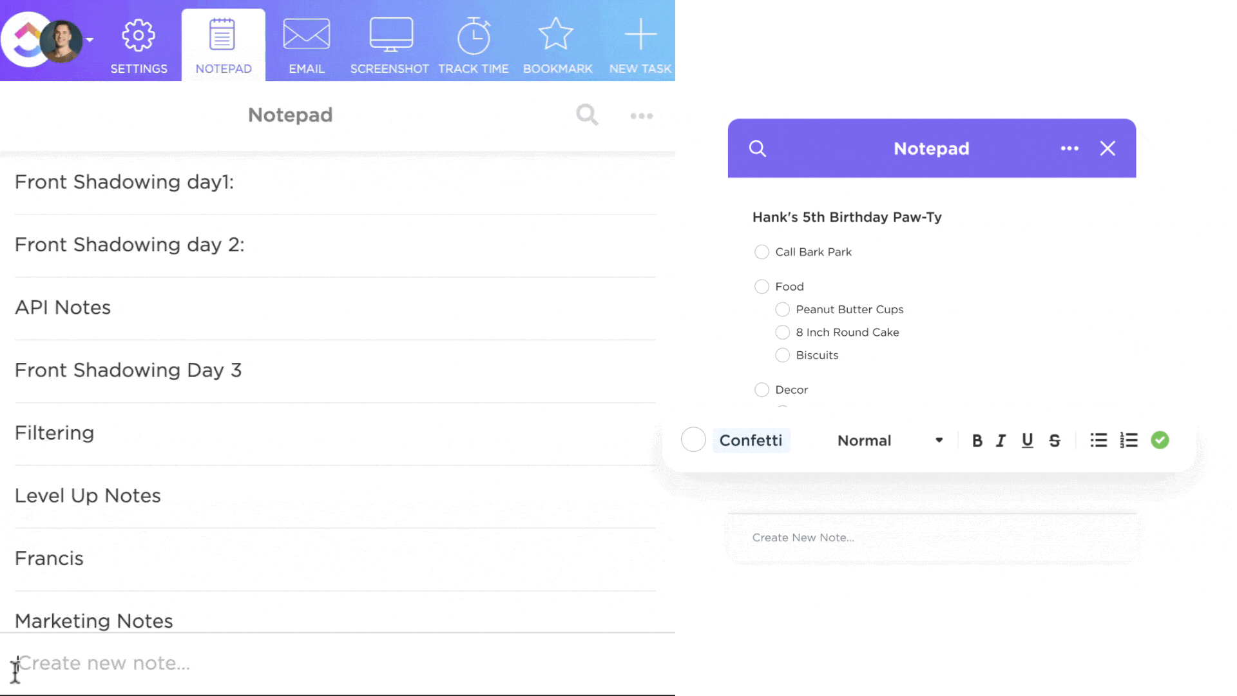Screen dimensions: 1237x696
Task: Expand the three-dot menu in Notepad panel
Action: [x=1069, y=148]
